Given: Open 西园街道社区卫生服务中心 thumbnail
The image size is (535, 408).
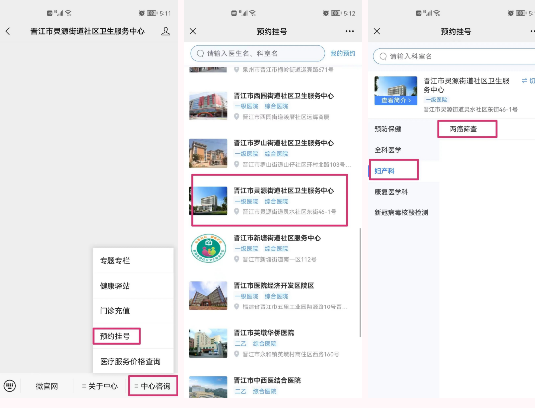Looking at the screenshot, I should [x=208, y=105].
